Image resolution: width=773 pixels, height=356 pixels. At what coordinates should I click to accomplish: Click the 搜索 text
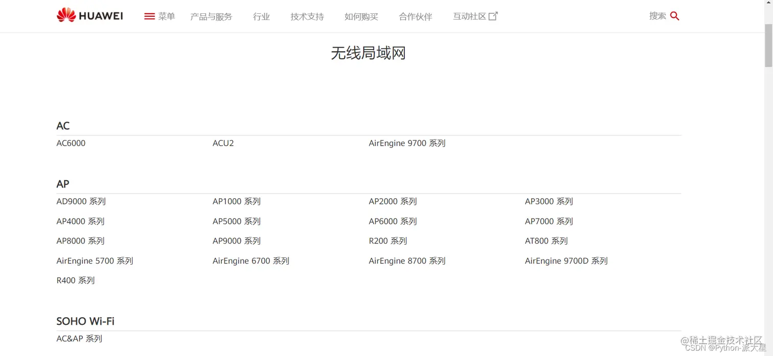point(657,16)
